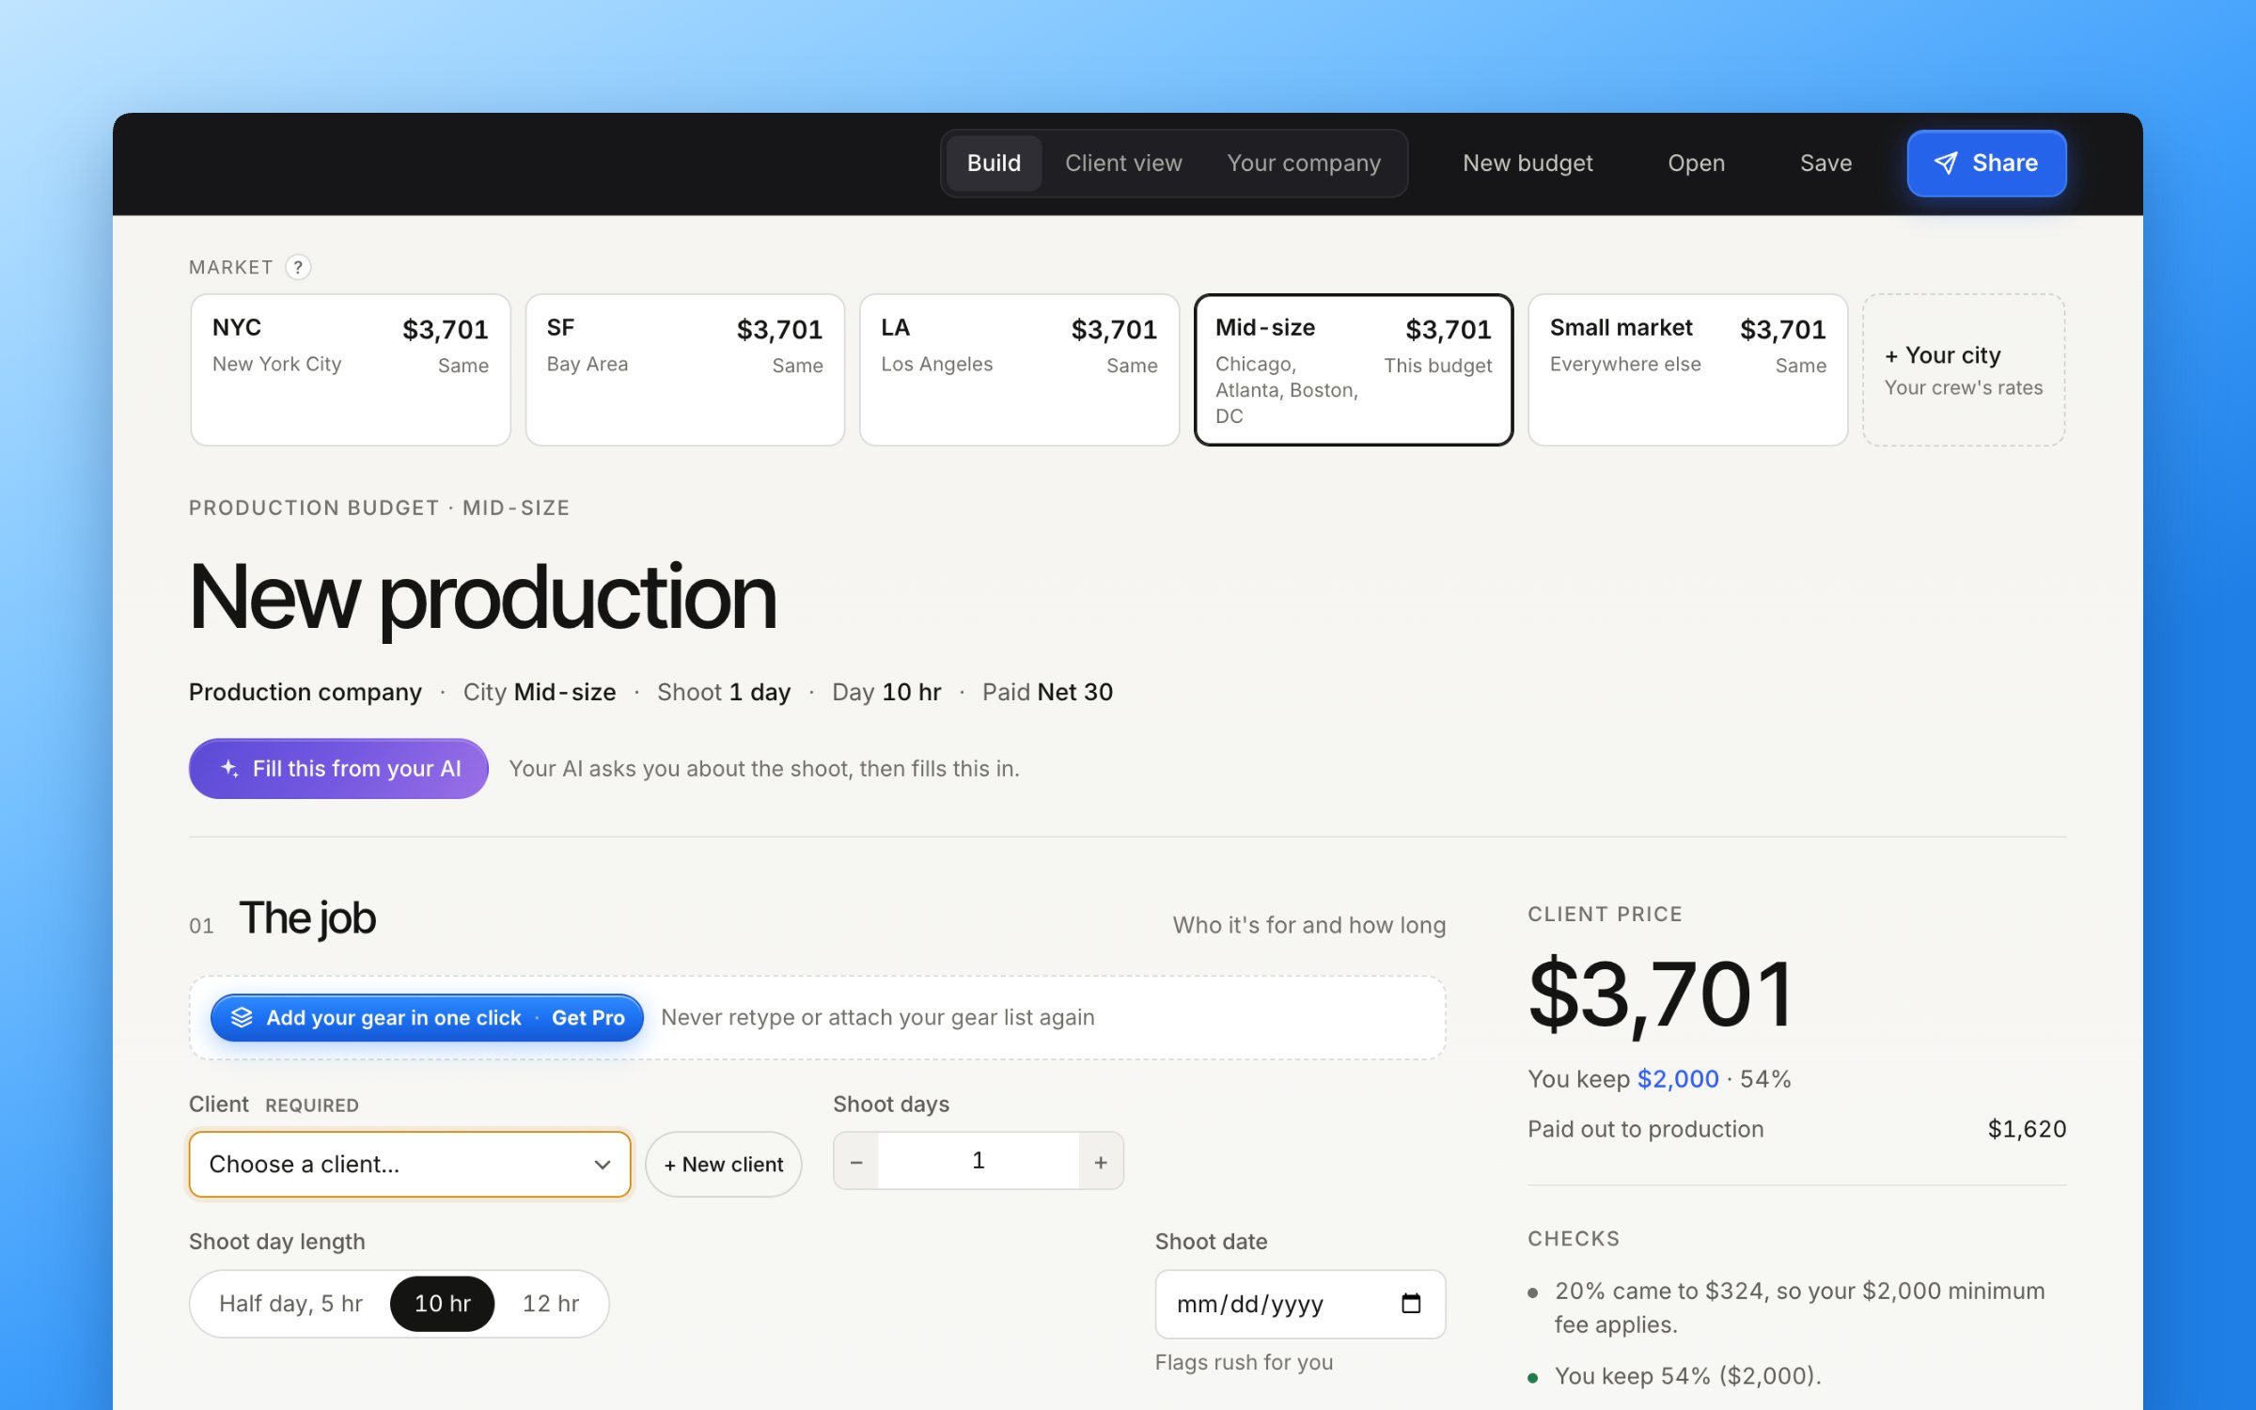2256x1410 pixels.
Task: Click Save in the top bar
Action: pos(1825,164)
